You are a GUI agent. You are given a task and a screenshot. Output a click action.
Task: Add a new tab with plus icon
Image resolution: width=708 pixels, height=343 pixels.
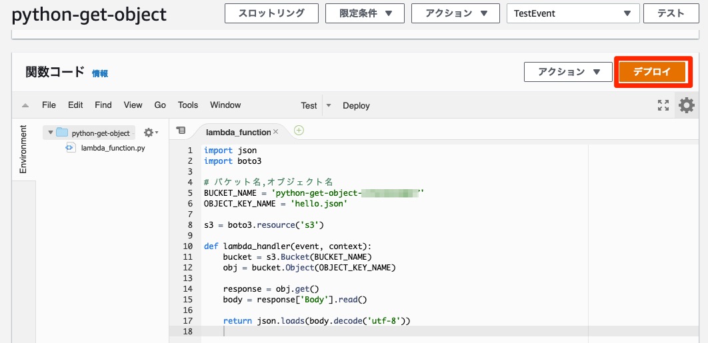(299, 131)
